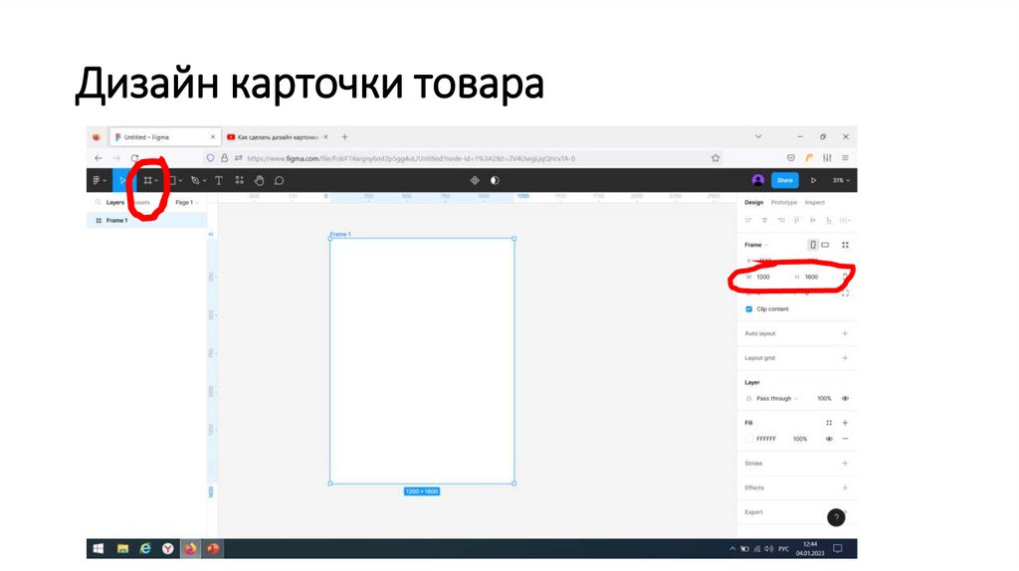This screenshot has height=571, width=1019.
Task: Click the Present play icon
Action: (813, 180)
